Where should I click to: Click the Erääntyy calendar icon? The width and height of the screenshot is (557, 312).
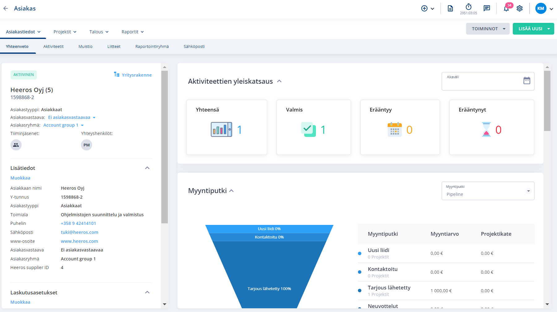[395, 129]
